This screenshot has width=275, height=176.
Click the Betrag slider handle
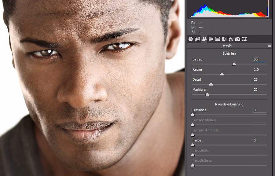234,64
